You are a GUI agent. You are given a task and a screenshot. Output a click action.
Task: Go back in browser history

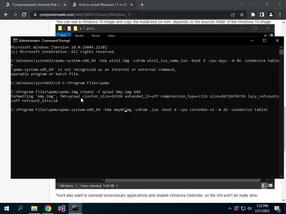coord(6,14)
